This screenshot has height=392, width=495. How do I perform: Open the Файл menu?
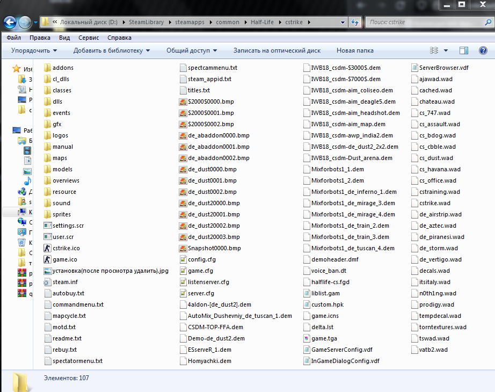point(14,38)
